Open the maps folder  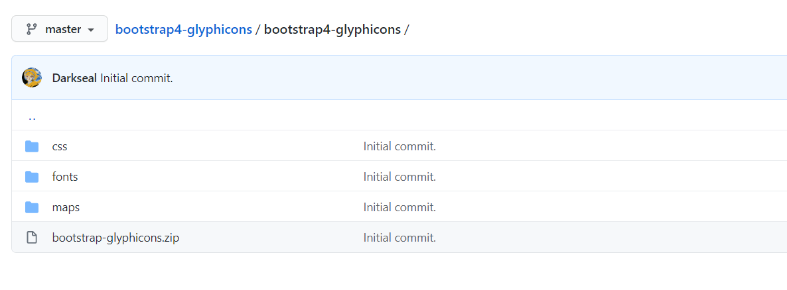pos(66,207)
